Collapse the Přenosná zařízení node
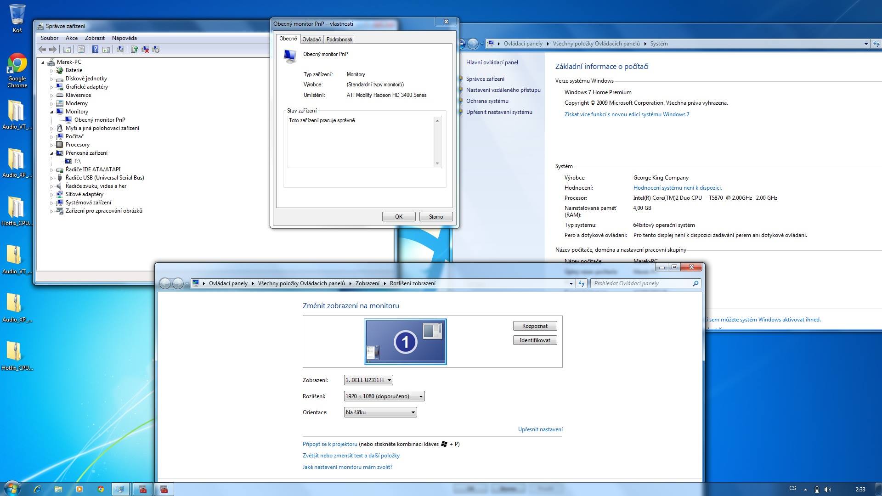 pyautogui.click(x=52, y=153)
